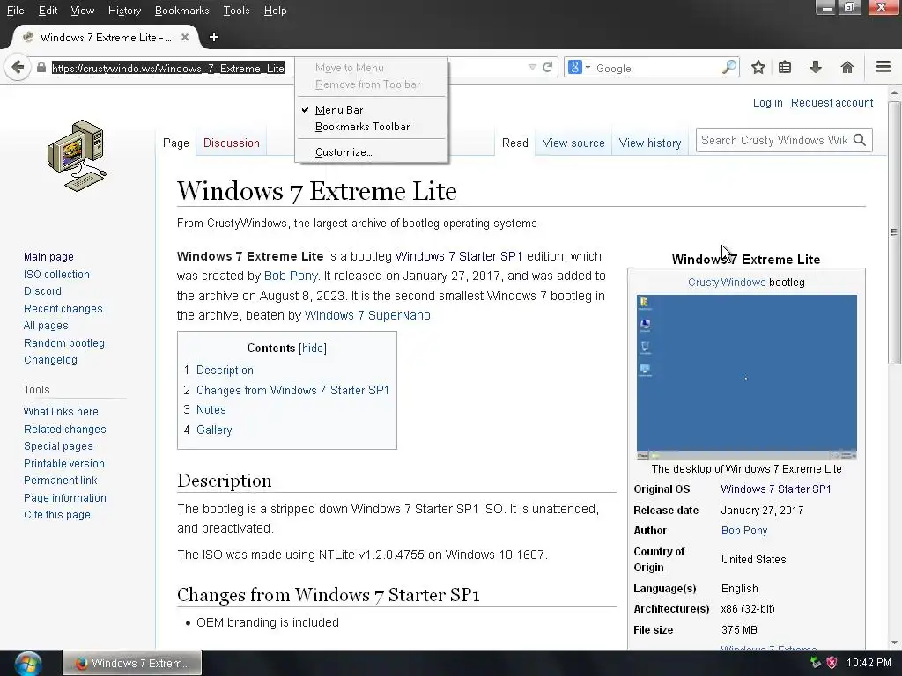Close the Windows 7 Extreme Lite tab

(x=185, y=37)
